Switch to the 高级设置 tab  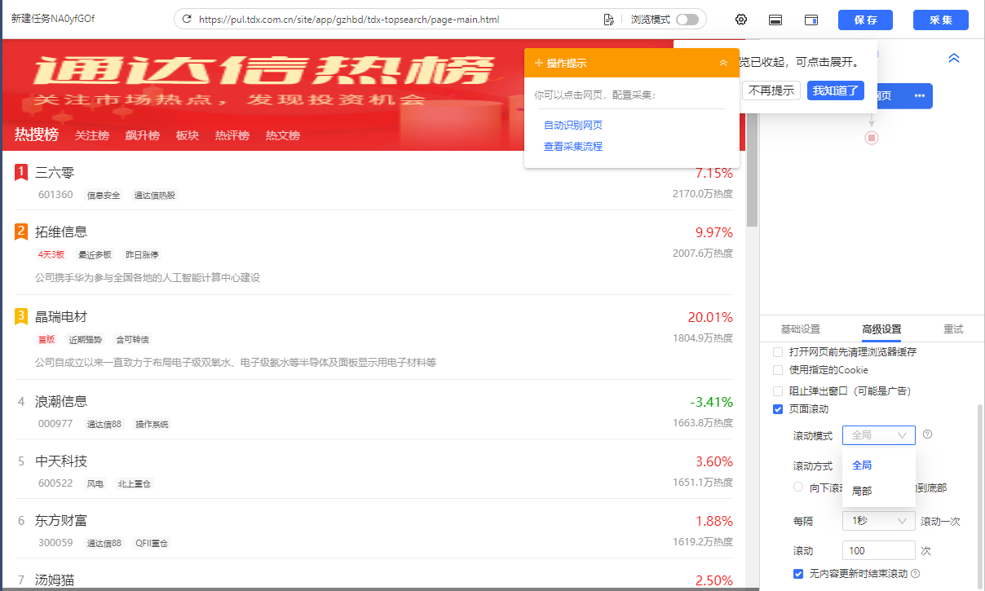click(x=882, y=329)
